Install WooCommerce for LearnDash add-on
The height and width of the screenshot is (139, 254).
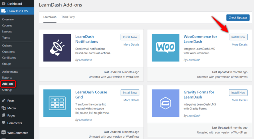[238, 37]
